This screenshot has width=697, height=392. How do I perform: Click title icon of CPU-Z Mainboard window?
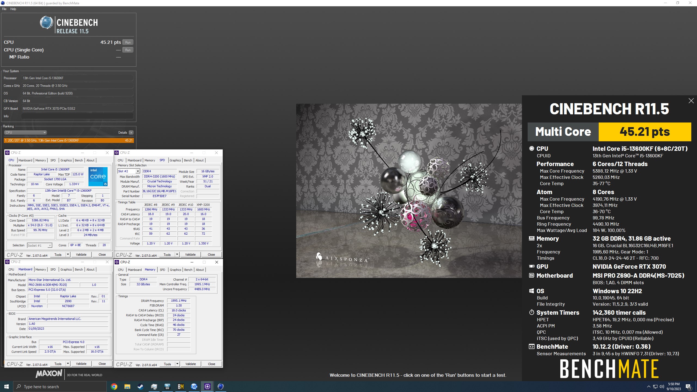click(x=8, y=262)
